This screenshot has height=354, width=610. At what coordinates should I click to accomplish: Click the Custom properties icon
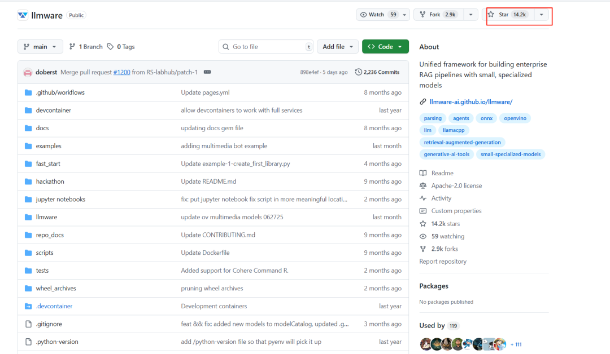(x=423, y=211)
